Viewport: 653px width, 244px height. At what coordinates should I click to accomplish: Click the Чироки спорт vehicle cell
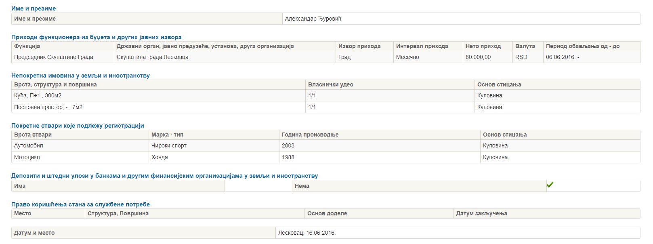coord(169,146)
